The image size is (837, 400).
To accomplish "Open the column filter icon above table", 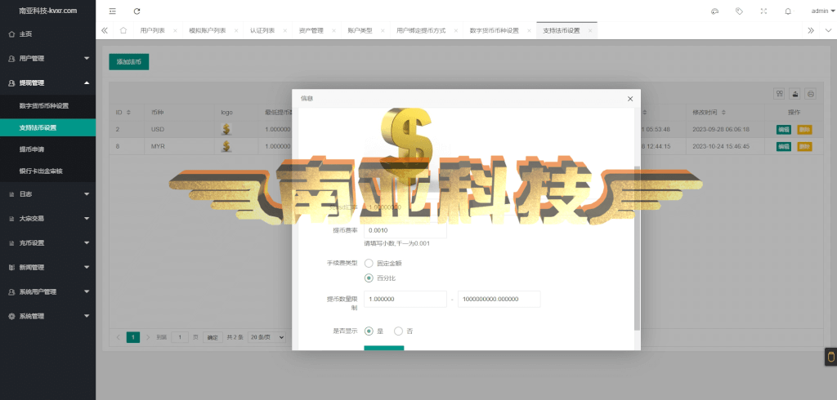I will [780, 94].
